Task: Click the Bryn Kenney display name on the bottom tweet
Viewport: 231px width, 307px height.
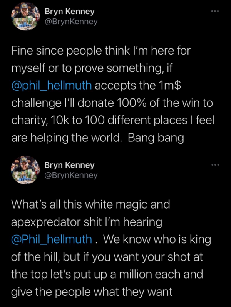Action: [x=69, y=165]
